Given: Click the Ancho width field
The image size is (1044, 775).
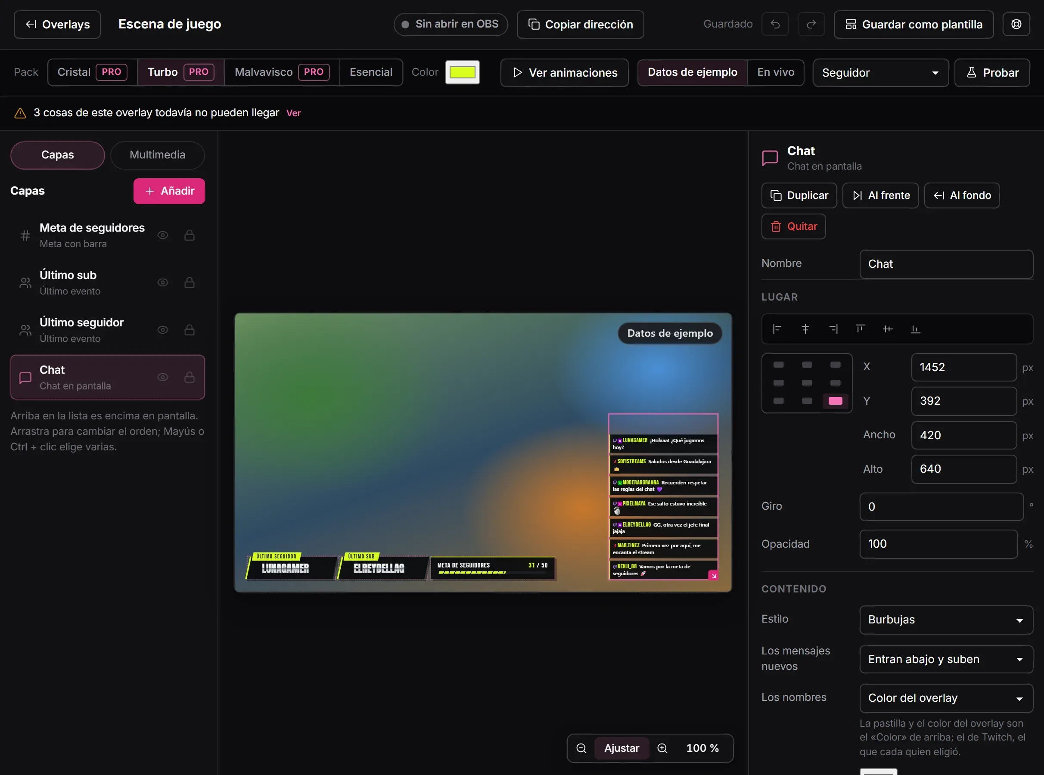Looking at the screenshot, I should click(964, 435).
